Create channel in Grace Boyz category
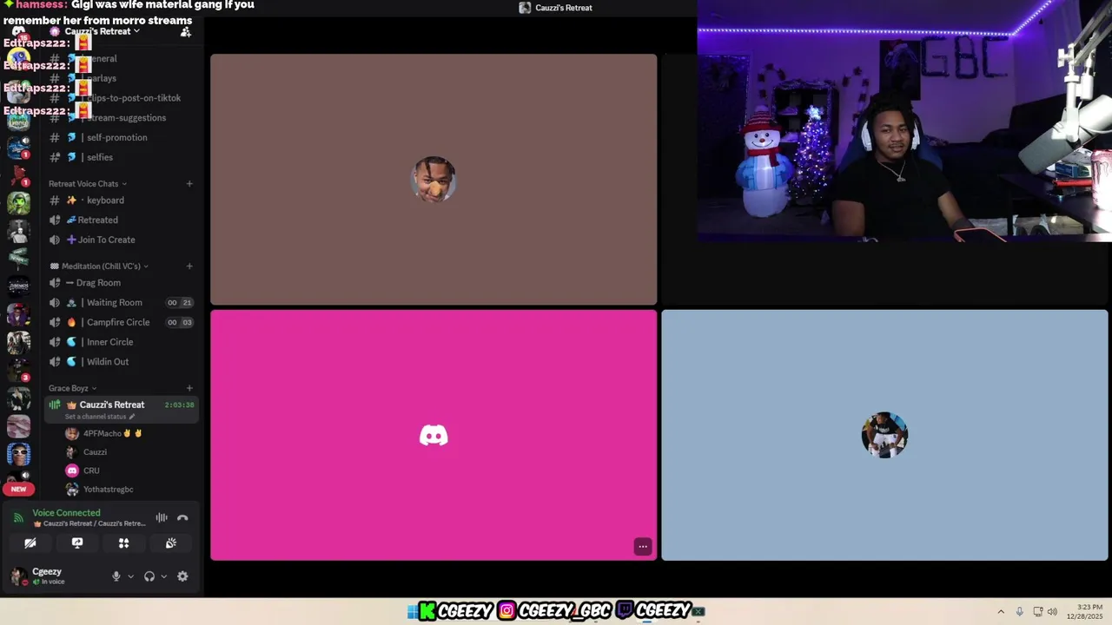1112x625 pixels. coord(189,388)
